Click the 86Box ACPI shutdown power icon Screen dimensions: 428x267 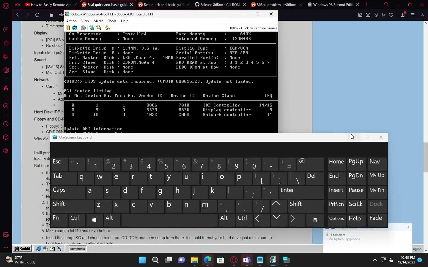[83, 28]
